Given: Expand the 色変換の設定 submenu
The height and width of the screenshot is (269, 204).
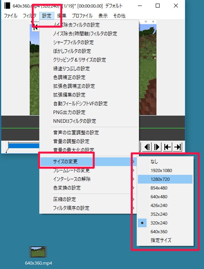Looking at the screenshot, I should [88, 188].
